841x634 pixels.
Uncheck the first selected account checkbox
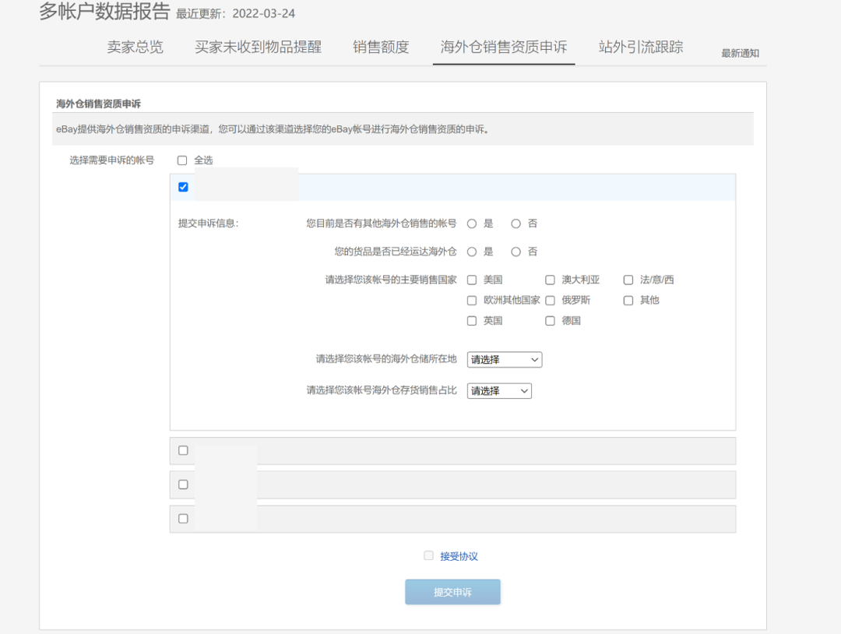click(183, 187)
